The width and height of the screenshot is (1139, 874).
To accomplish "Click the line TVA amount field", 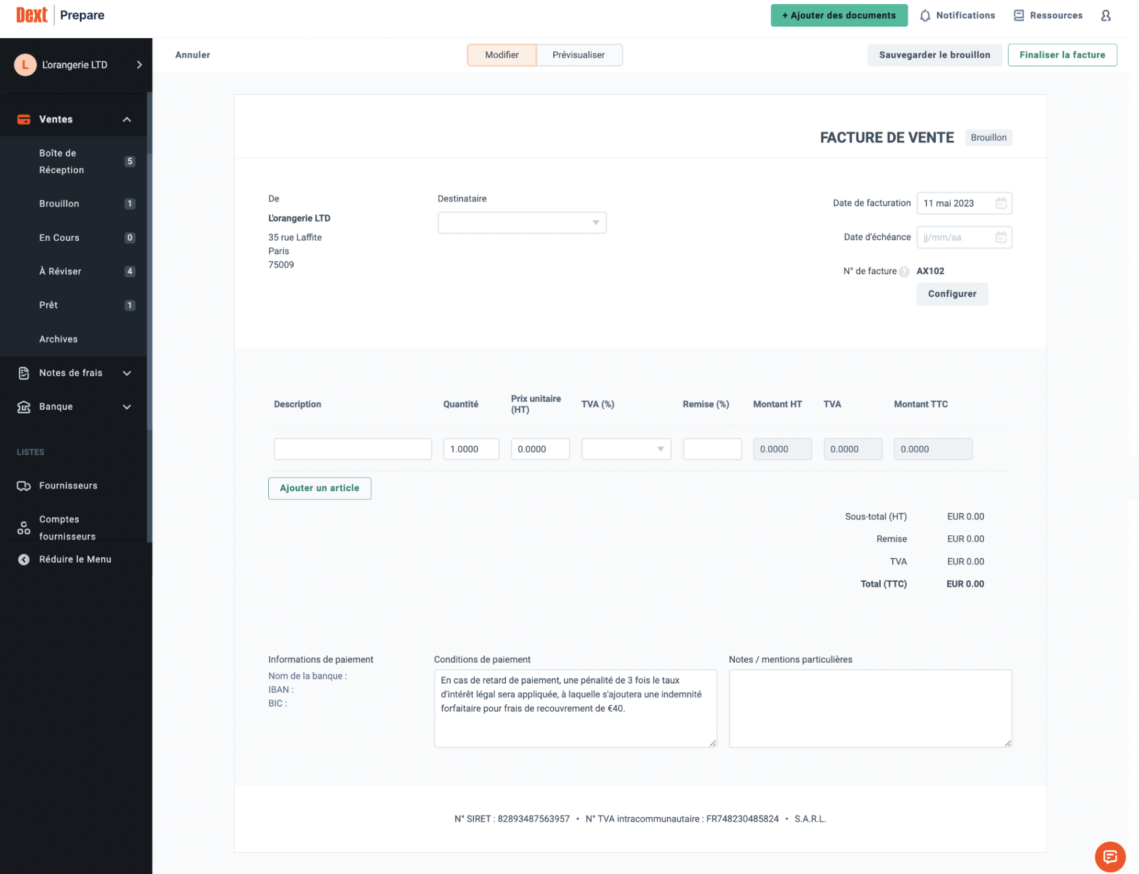I will 853,449.
